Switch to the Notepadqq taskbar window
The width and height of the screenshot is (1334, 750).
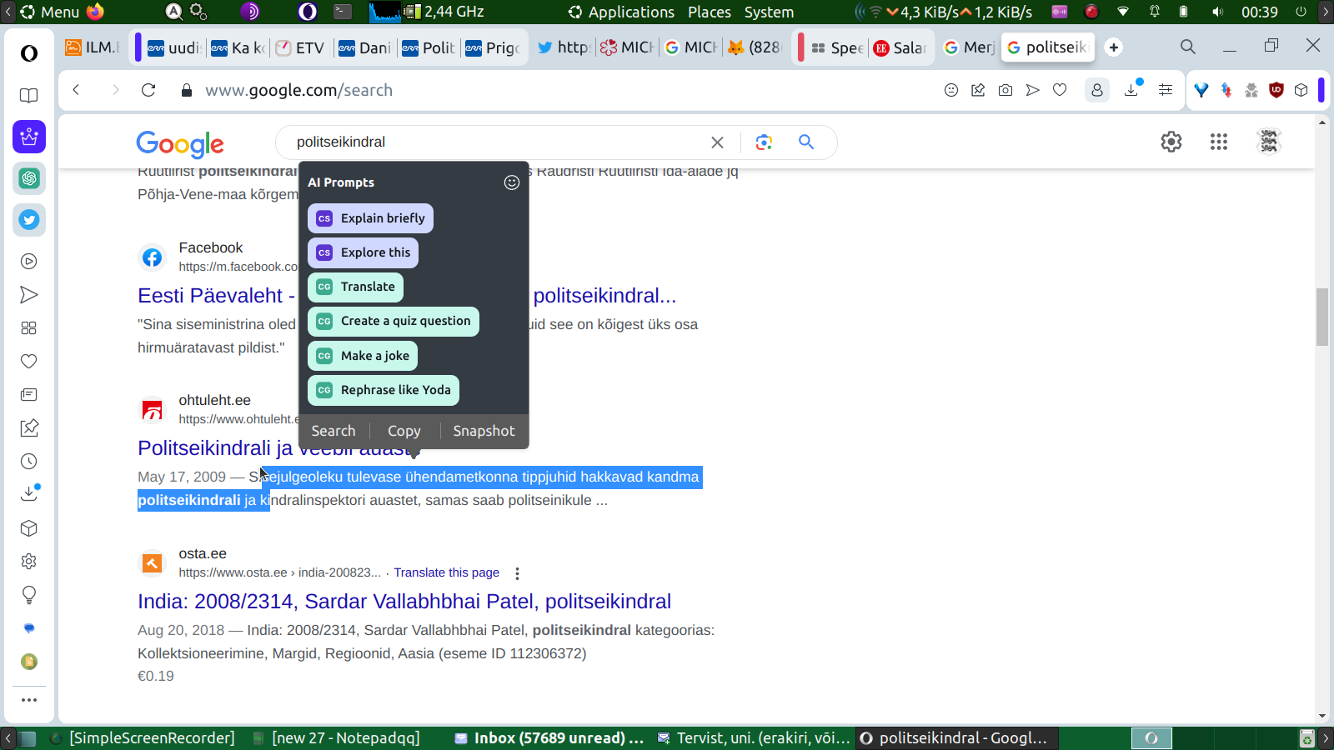tap(337, 738)
